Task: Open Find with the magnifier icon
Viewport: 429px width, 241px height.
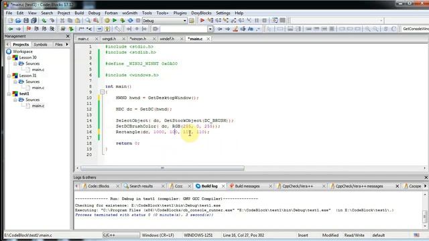Action: click(88, 21)
